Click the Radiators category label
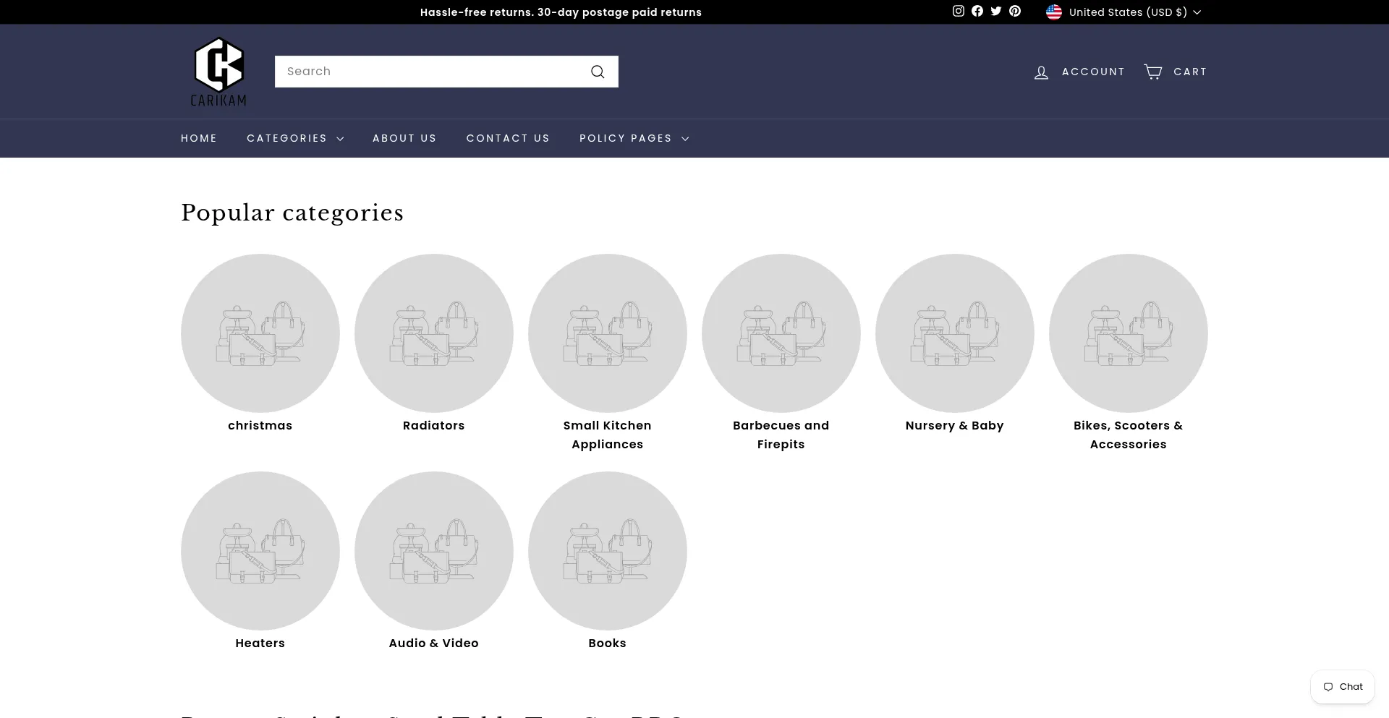 click(434, 425)
